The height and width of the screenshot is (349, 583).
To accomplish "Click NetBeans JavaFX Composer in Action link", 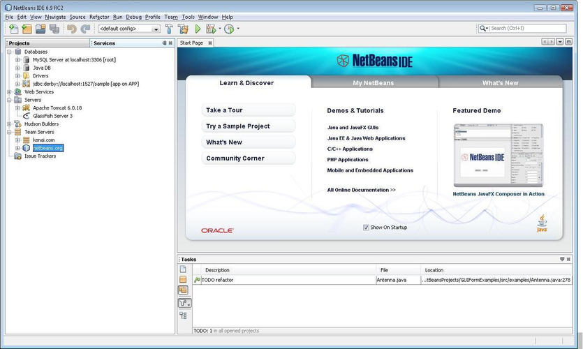I will coord(499,194).
